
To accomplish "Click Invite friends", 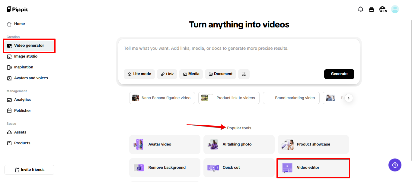I will [29, 170].
